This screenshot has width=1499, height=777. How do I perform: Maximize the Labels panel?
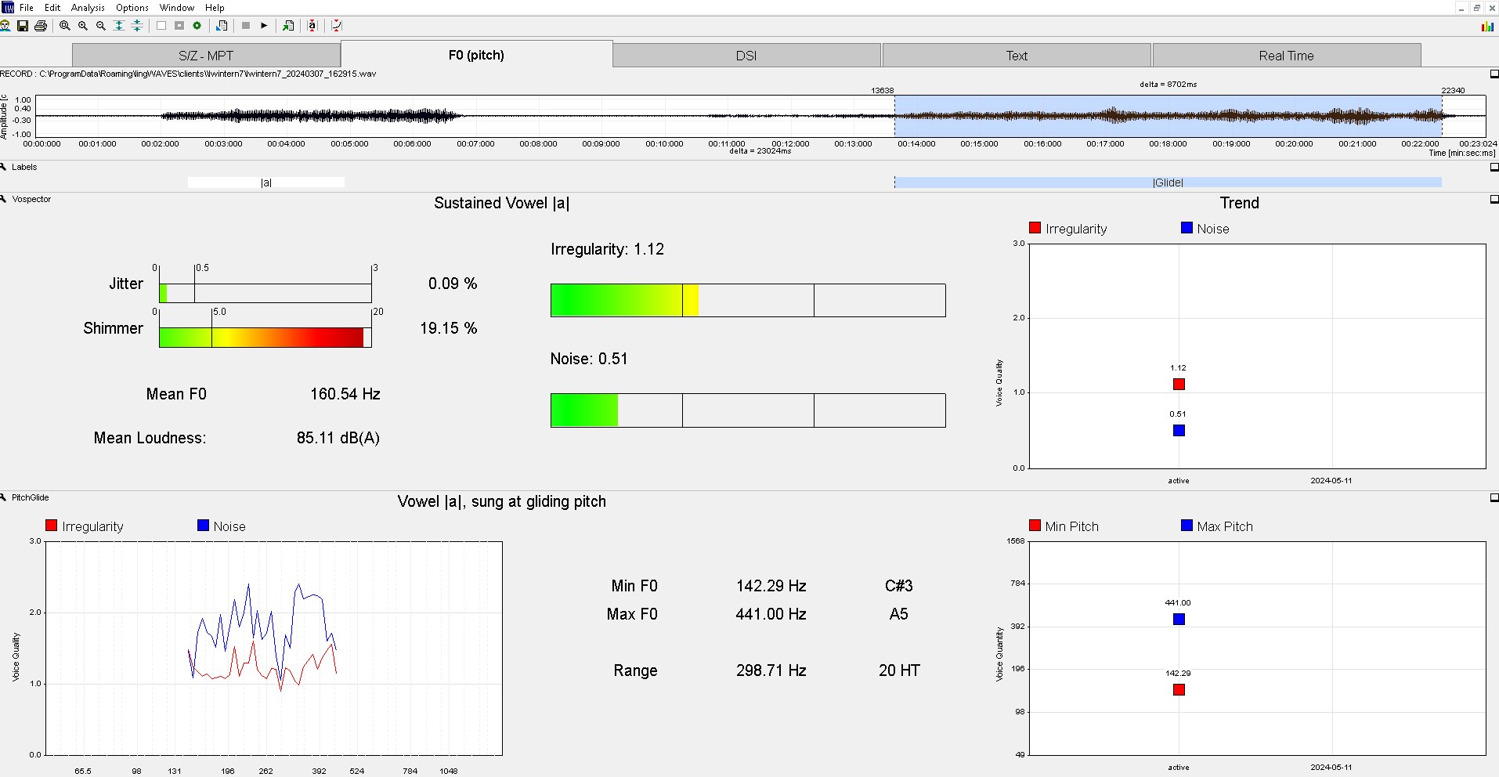[1494, 167]
